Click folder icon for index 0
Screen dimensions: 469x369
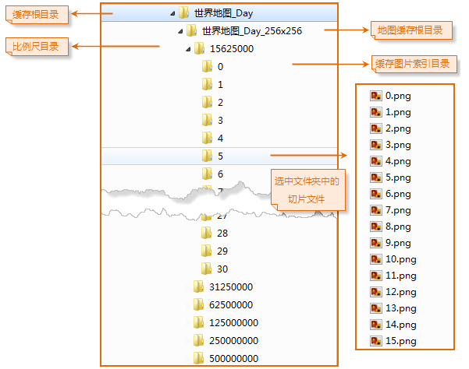point(207,66)
